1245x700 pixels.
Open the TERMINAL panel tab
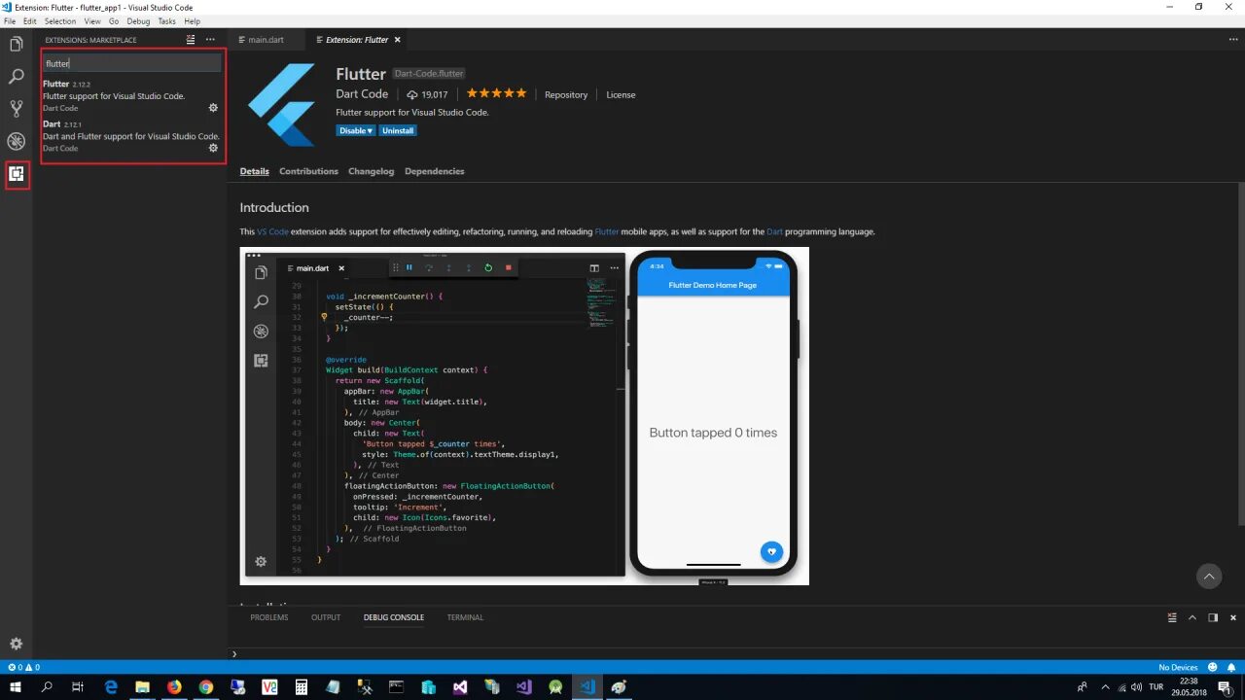point(465,617)
